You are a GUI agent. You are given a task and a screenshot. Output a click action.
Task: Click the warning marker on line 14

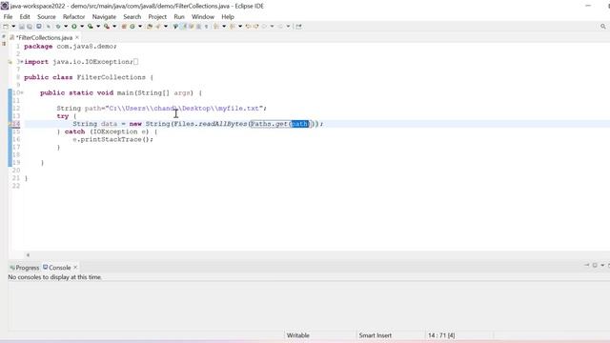(10, 124)
